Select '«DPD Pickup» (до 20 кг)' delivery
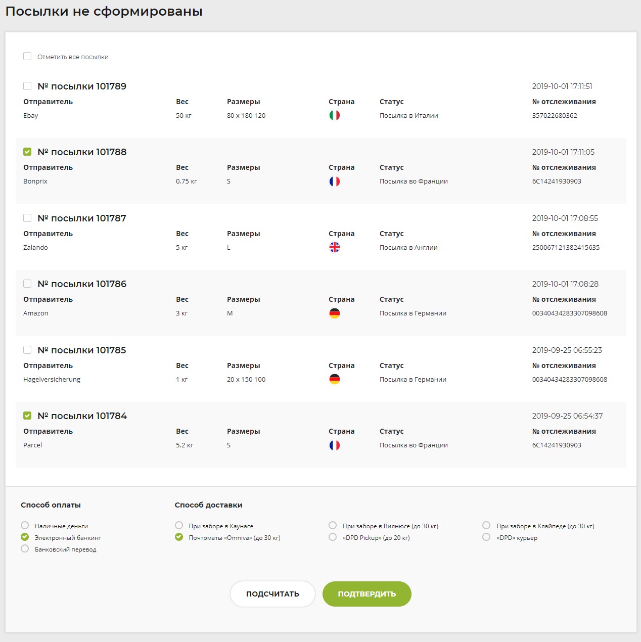This screenshot has width=641, height=642. click(x=333, y=537)
